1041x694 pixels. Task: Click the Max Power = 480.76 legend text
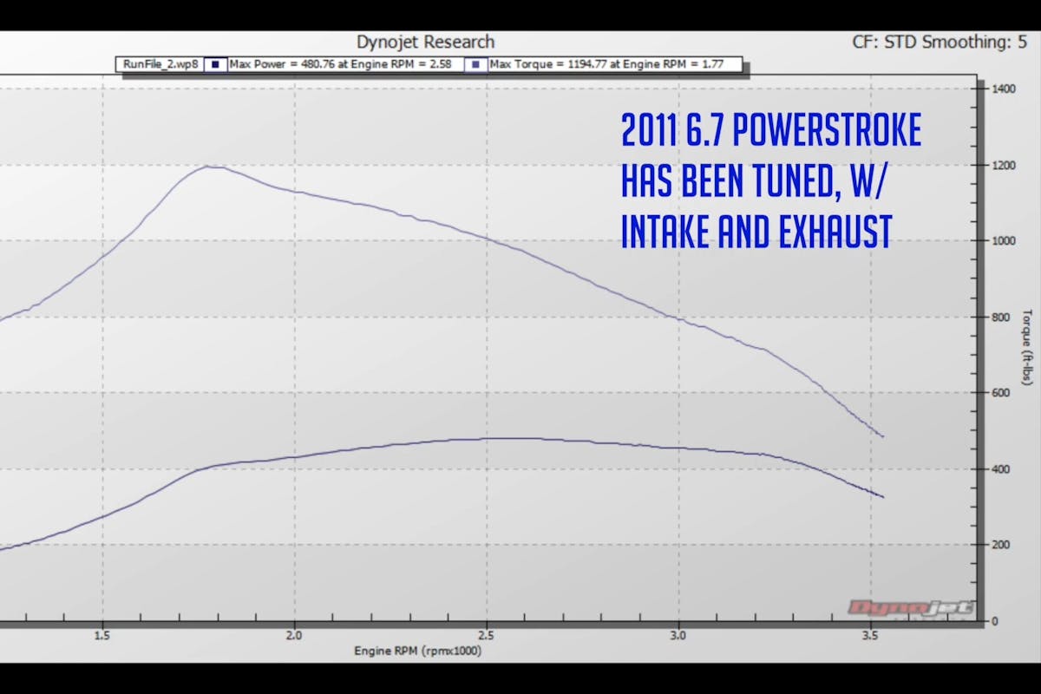click(x=344, y=64)
